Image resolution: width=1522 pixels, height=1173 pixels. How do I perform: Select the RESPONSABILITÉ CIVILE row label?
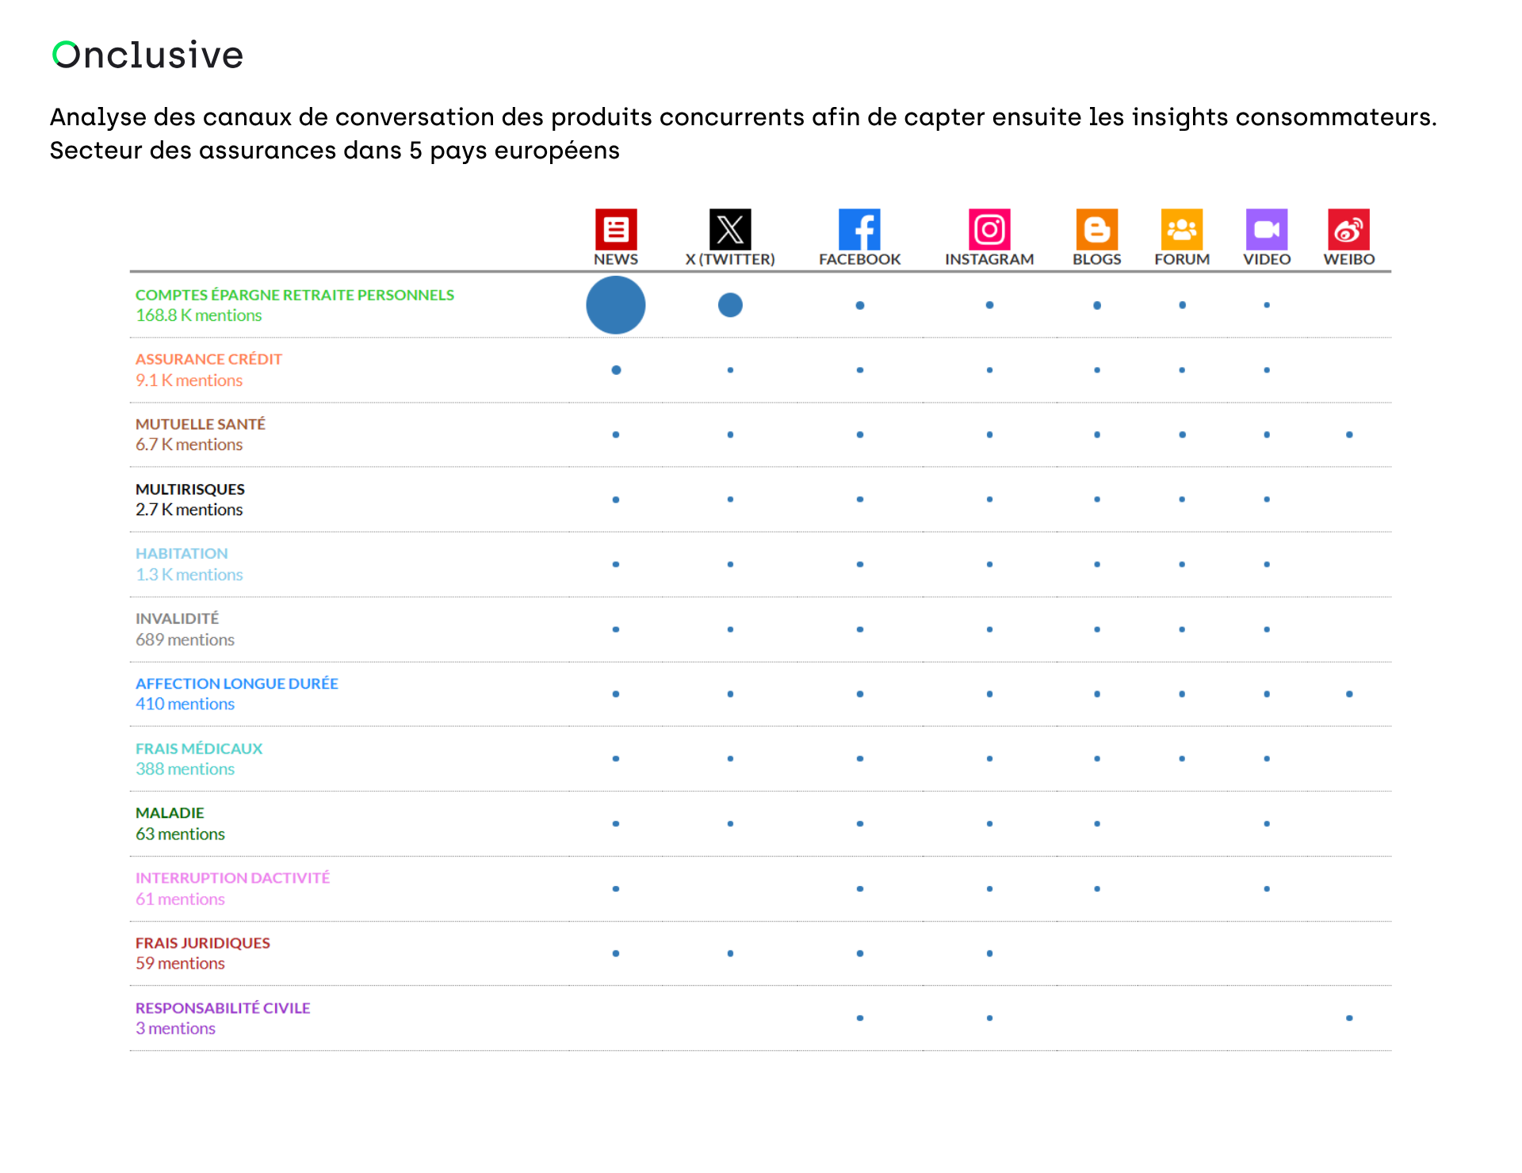click(222, 1007)
